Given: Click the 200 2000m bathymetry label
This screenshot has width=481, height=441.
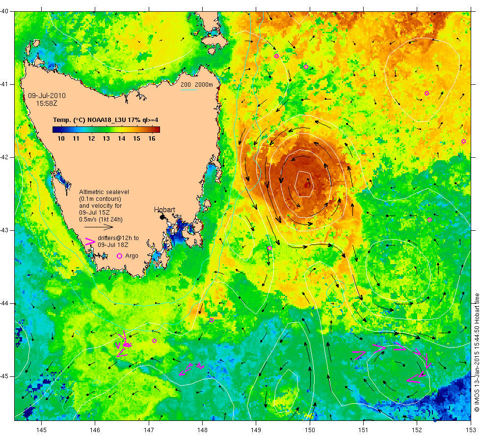Looking at the screenshot, I should click(197, 84).
